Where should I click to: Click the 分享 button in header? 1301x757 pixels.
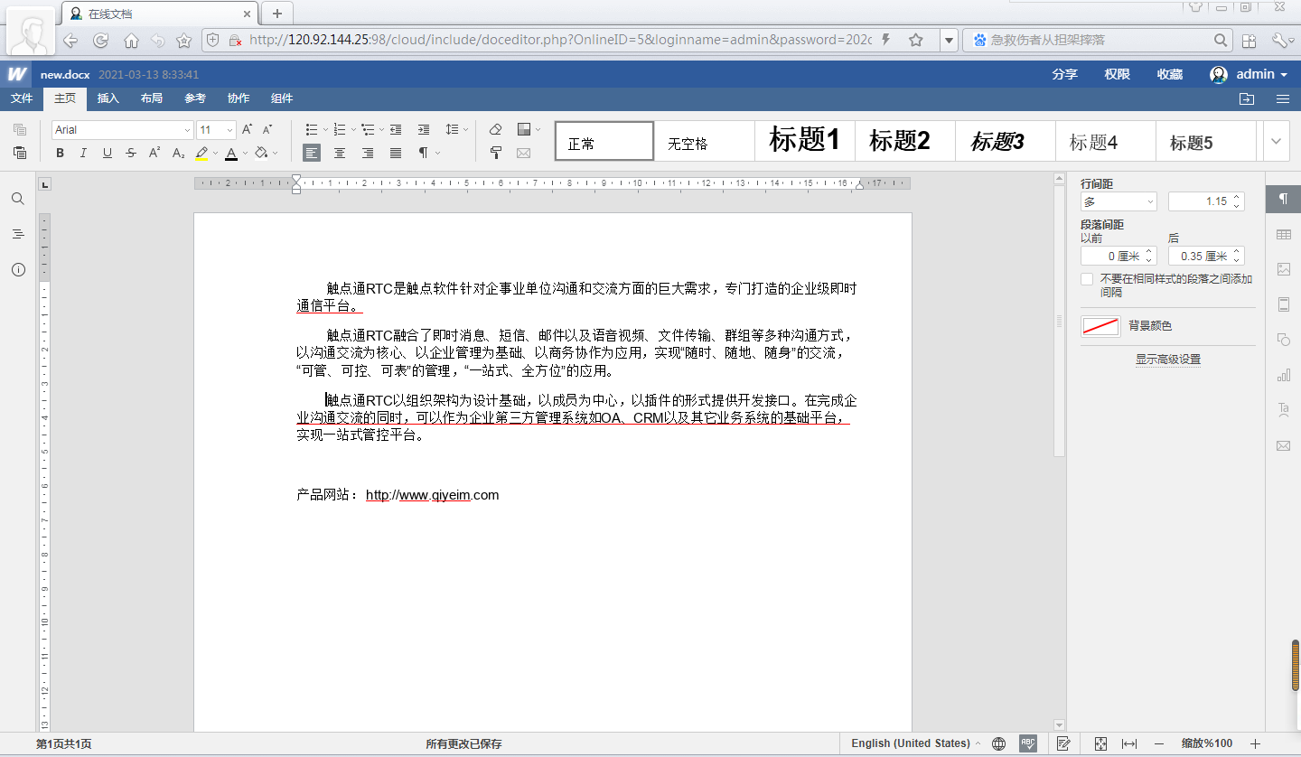(1065, 74)
